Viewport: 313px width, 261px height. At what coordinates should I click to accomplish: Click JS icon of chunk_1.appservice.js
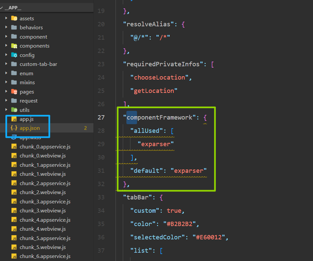[x=14, y=165]
